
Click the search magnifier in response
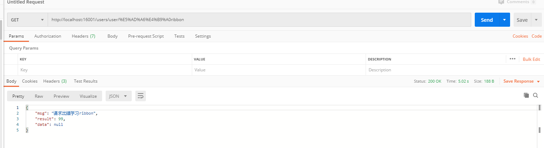[x=536, y=95]
